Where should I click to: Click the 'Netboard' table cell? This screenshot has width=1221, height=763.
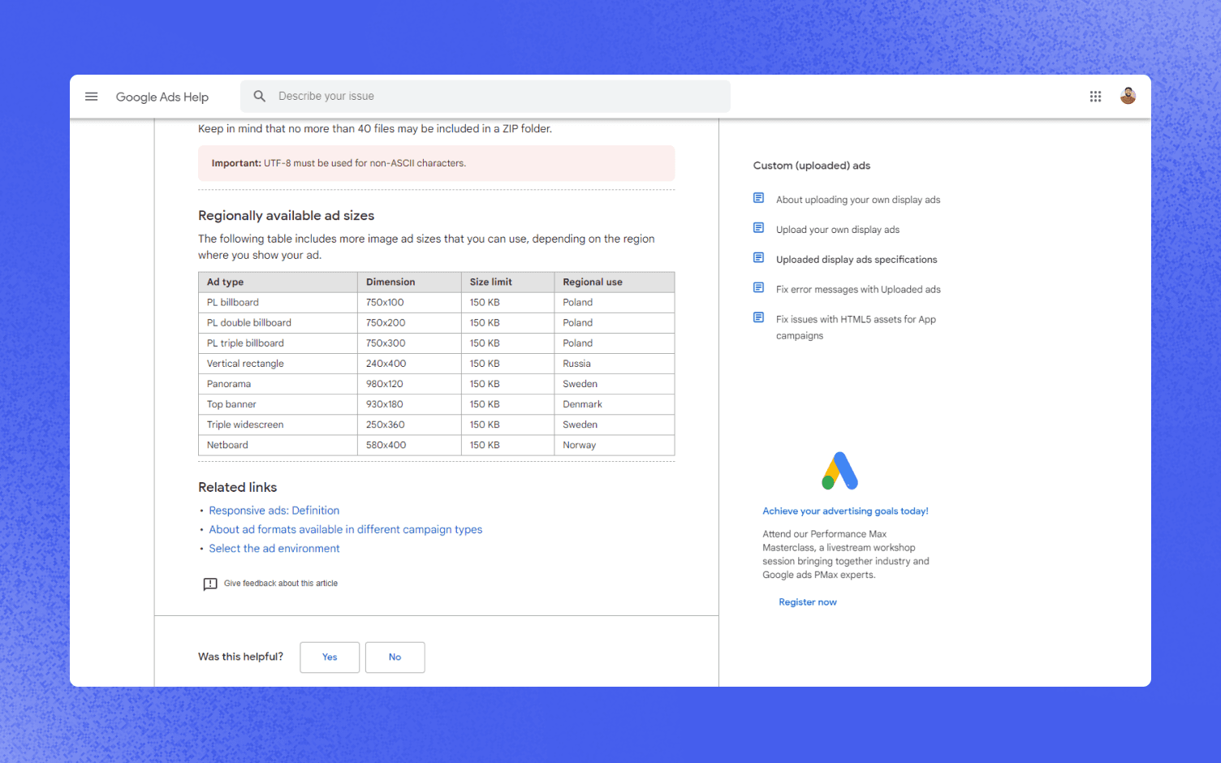tap(278, 445)
